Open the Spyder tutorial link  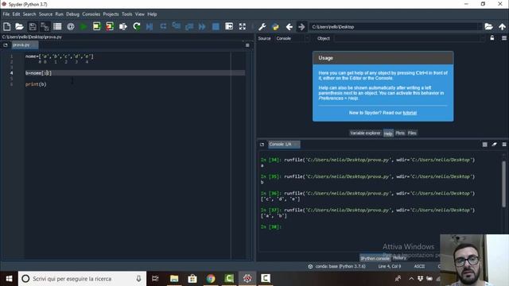410,113
